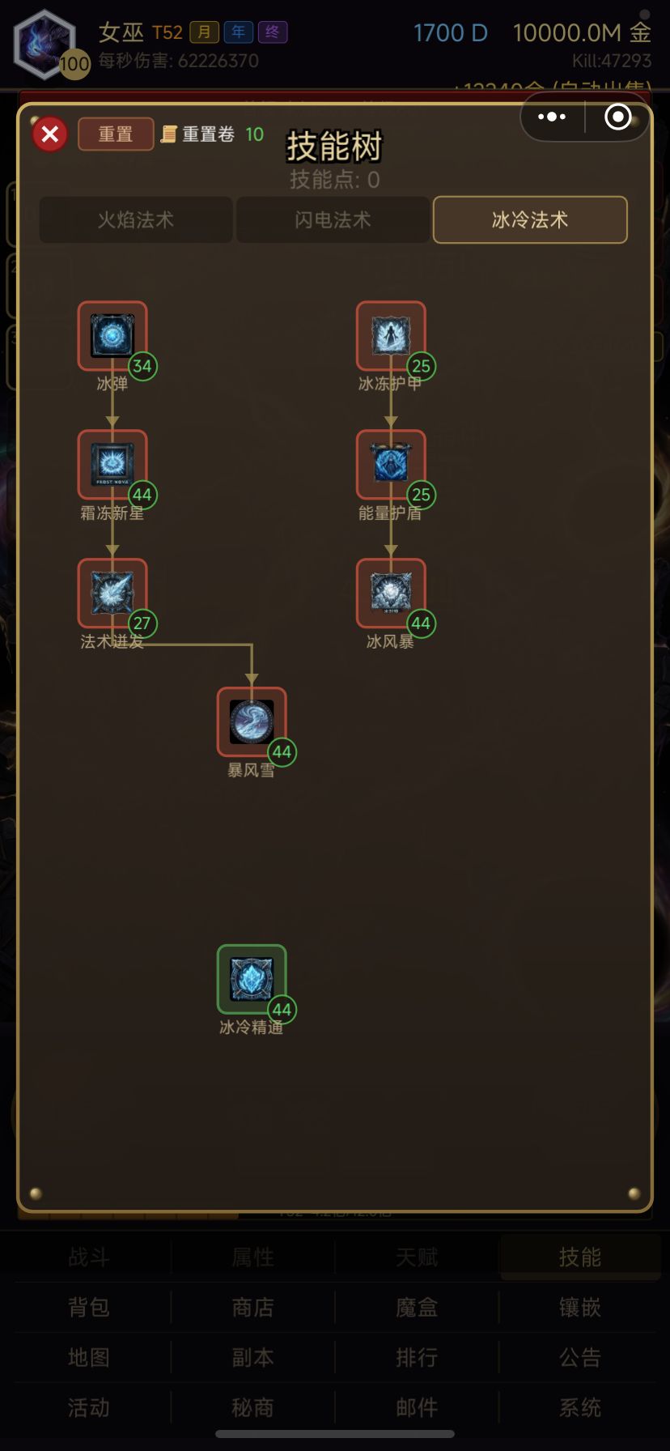Select the 冰风暴 skill icon

391,594
